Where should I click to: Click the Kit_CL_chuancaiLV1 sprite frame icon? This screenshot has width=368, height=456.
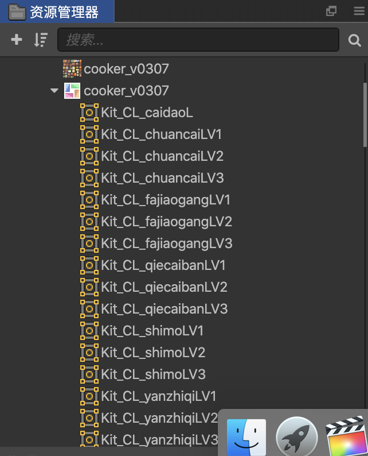89,134
